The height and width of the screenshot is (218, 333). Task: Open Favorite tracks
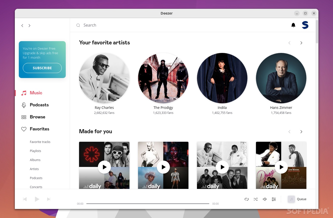point(40,142)
